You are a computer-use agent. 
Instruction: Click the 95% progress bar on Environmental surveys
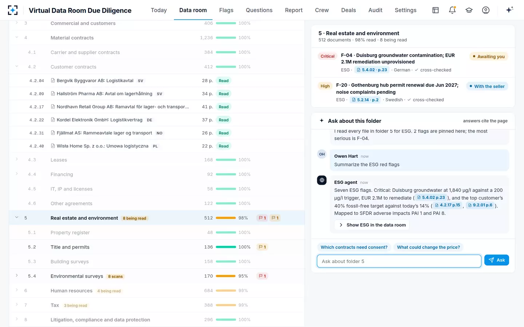226,276
